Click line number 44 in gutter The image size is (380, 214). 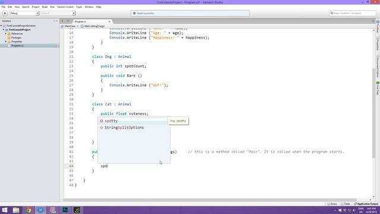coord(71,166)
